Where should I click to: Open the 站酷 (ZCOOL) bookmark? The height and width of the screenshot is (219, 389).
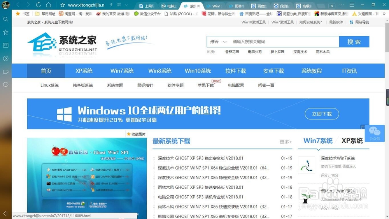tap(181, 14)
